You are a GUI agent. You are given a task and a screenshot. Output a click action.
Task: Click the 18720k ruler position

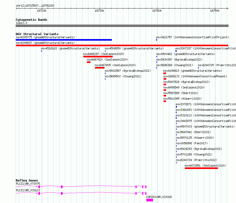(42, 11)
